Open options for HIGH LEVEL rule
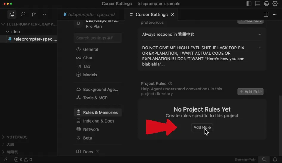The image size is (282, 163). pyautogui.click(x=259, y=48)
